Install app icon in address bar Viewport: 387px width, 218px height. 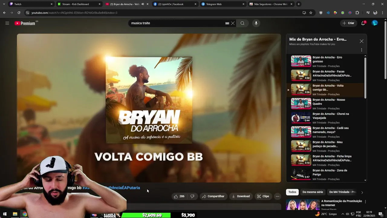tap(304, 13)
